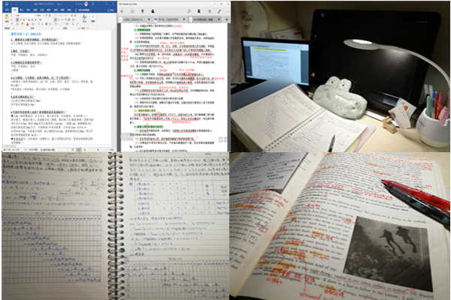The height and width of the screenshot is (300, 451).
Task: Click the Save icon in Word title bar
Action: coord(5,4)
